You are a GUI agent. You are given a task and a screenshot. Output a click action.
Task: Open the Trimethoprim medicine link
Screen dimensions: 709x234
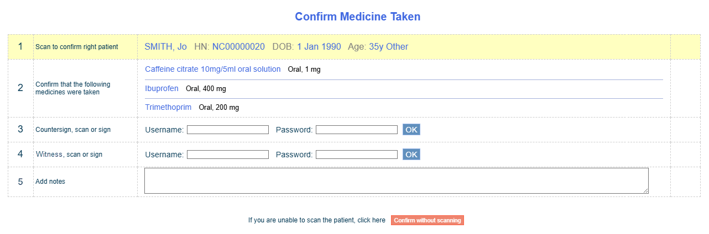pos(168,107)
